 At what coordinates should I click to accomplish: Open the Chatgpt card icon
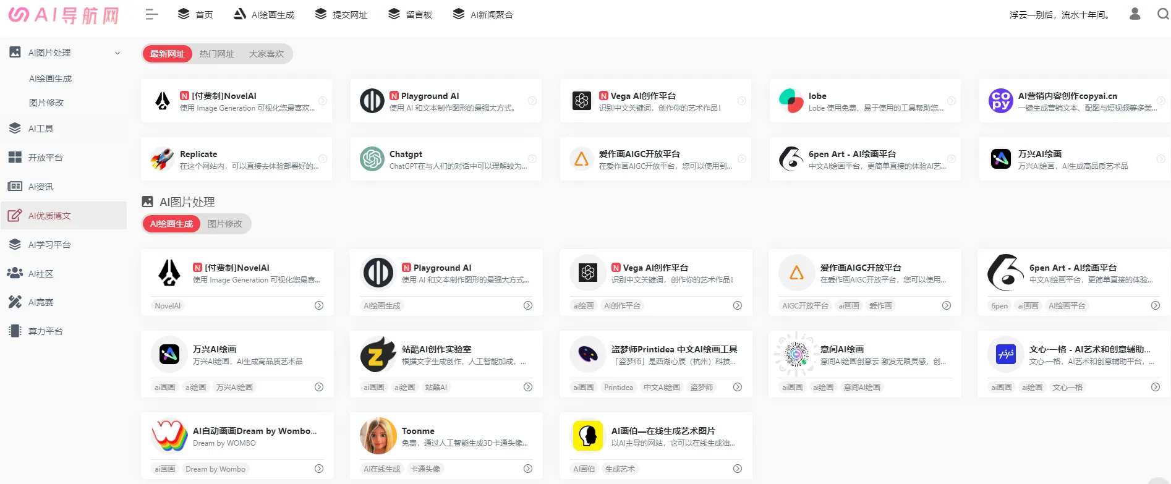pos(372,159)
